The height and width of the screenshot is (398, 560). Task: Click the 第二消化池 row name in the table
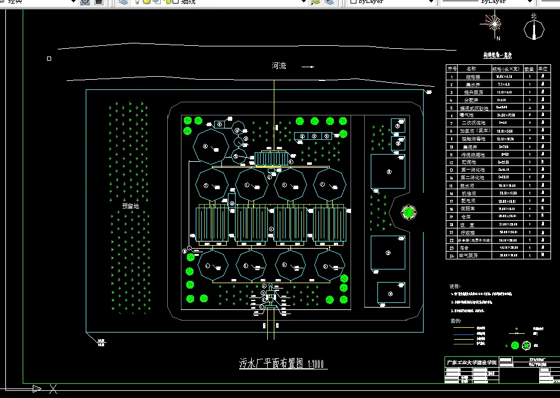coord(473,177)
